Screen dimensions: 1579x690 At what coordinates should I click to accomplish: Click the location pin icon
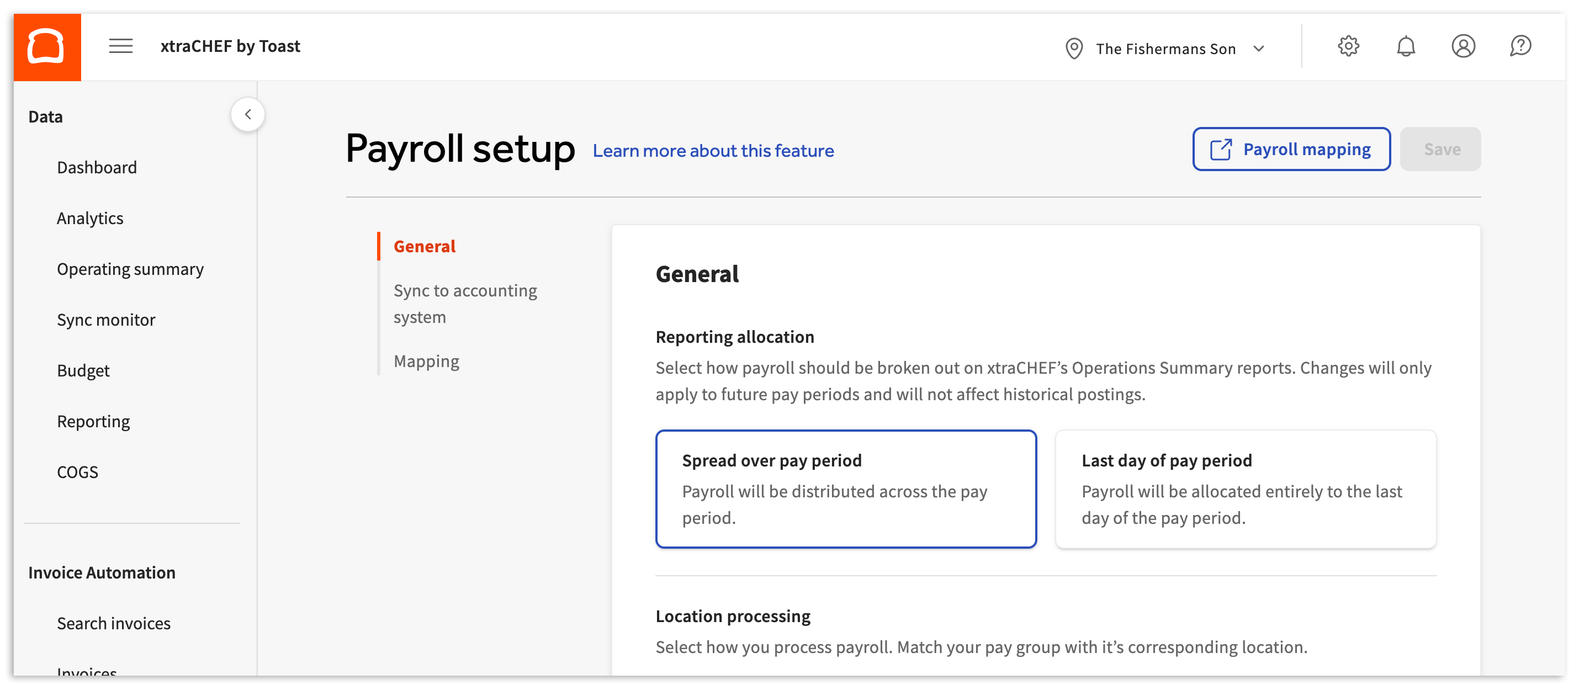pos(1074,49)
